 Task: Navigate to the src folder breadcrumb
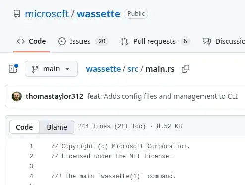point(133,69)
